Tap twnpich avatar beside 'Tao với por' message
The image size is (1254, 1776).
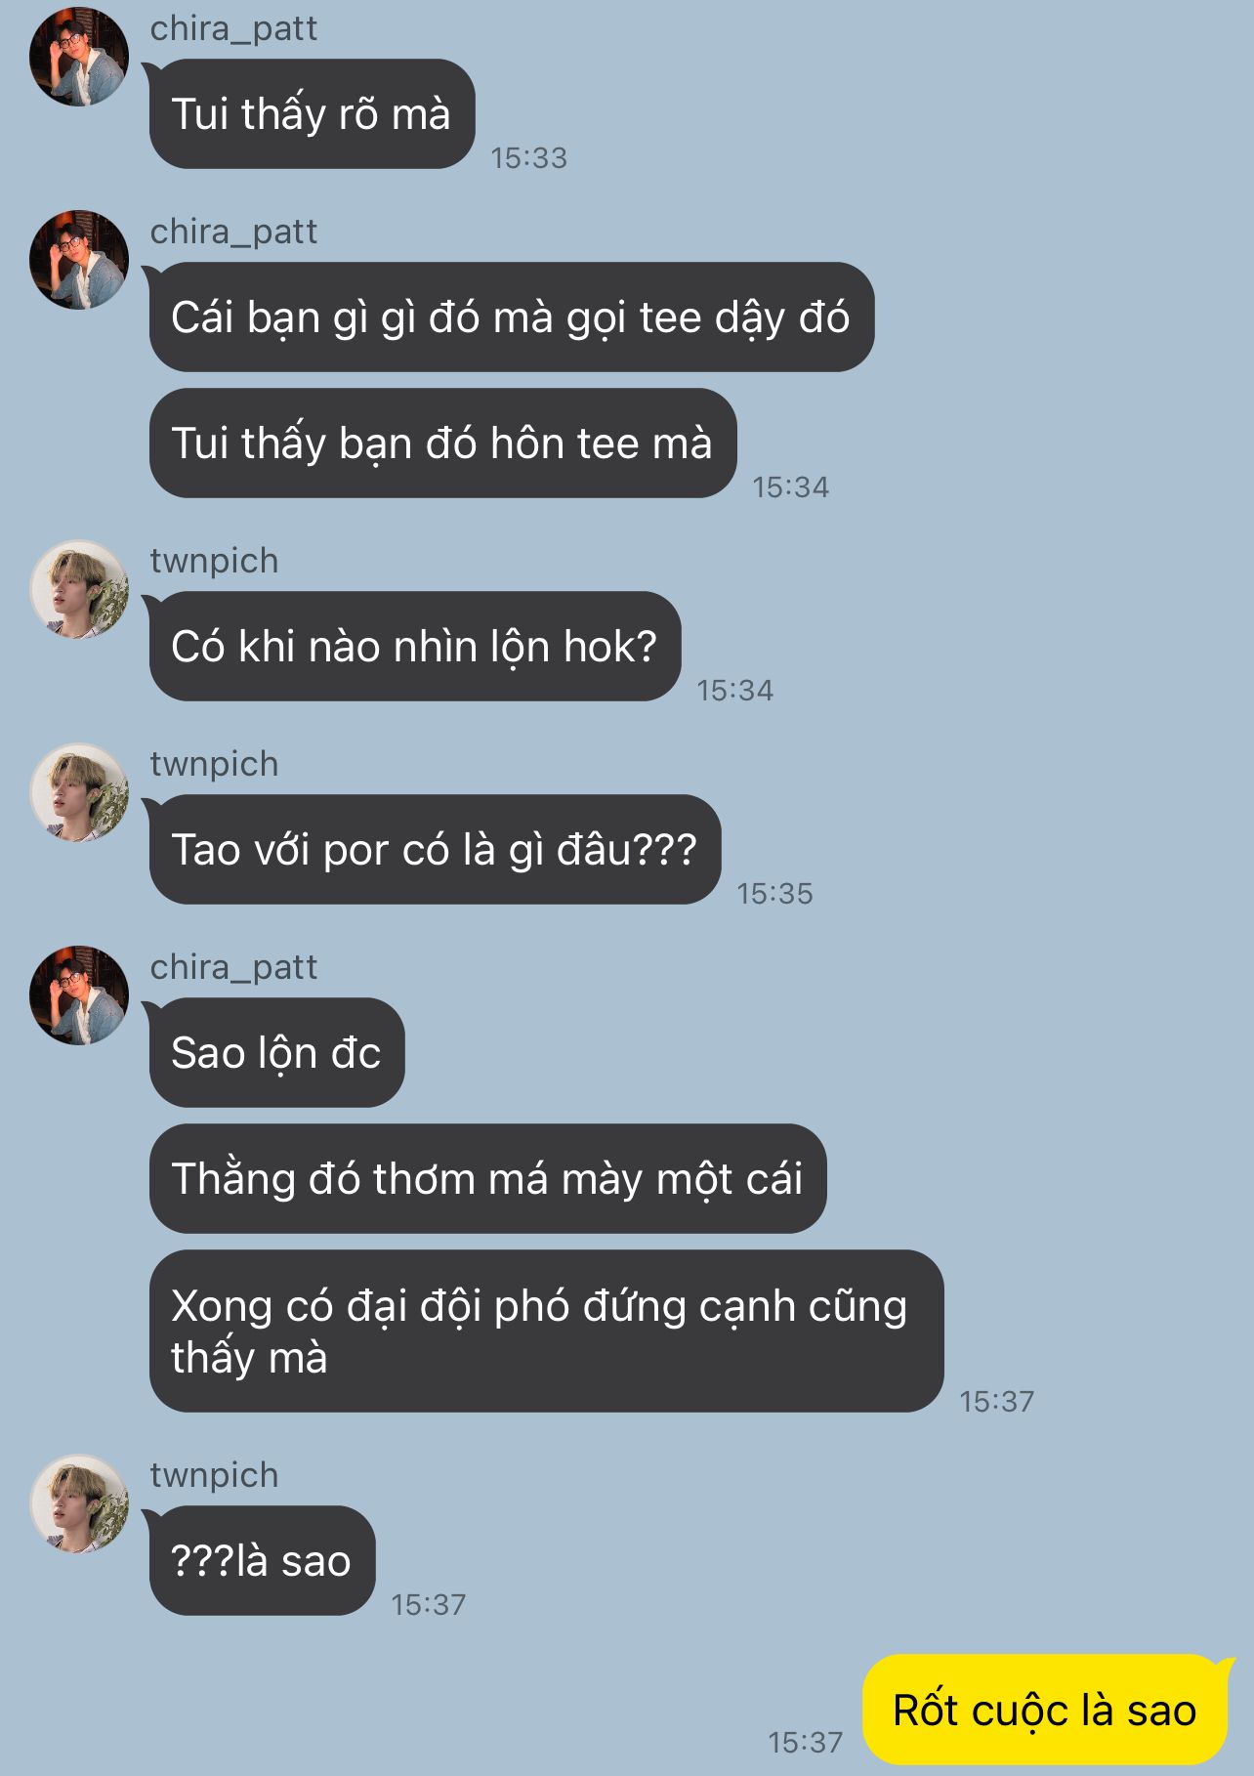[x=79, y=792]
